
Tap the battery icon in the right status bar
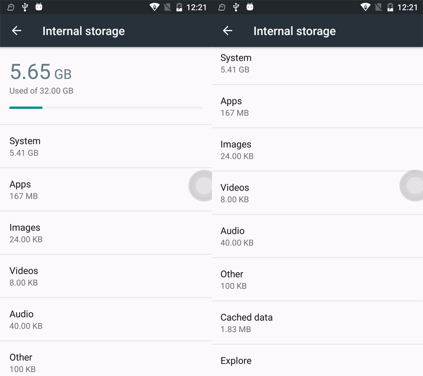click(x=390, y=7)
